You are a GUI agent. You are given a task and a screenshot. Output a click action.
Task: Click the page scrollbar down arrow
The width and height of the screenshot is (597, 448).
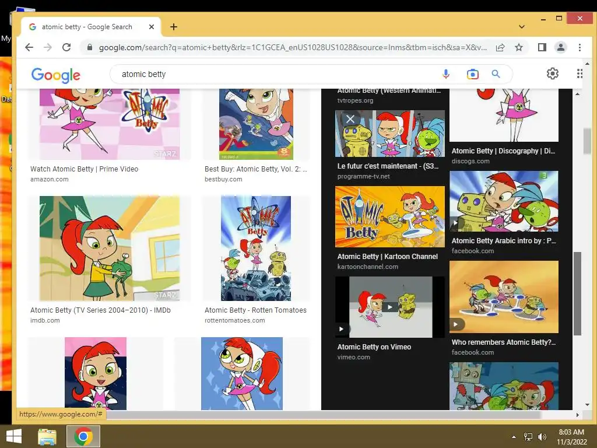587,405
